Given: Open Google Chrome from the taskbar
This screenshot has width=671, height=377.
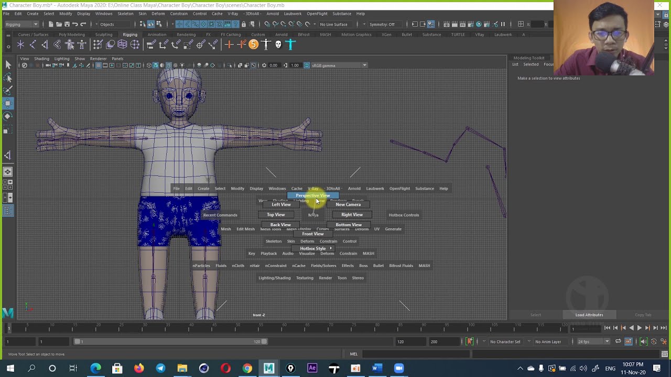Looking at the screenshot, I should point(247,368).
